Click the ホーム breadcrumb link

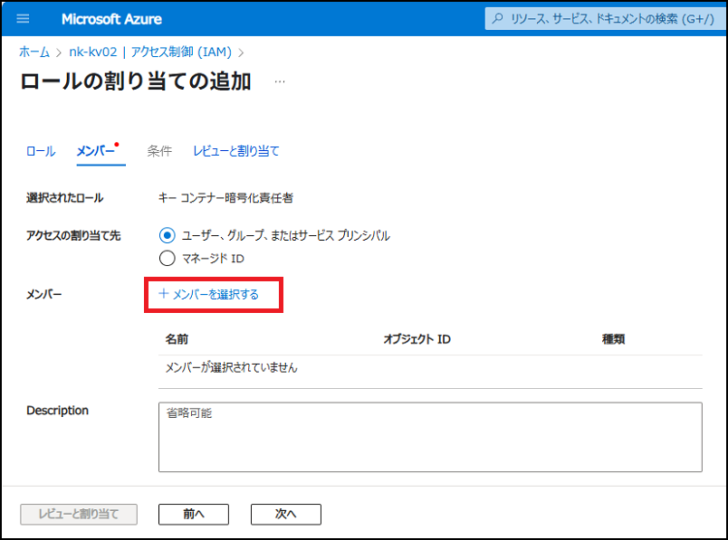34,52
